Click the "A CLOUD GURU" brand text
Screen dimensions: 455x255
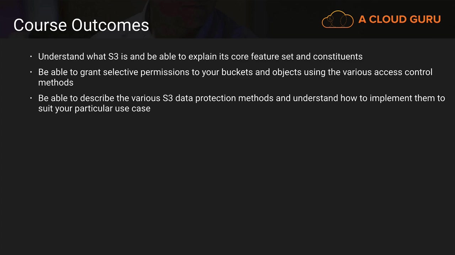[x=399, y=19]
